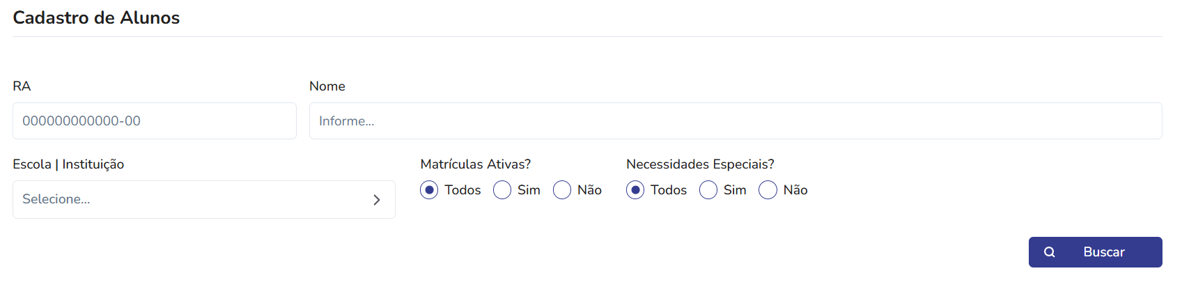This screenshot has height=287, width=1182.
Task: Click the Escola | Instituição label
Action: coord(68,164)
